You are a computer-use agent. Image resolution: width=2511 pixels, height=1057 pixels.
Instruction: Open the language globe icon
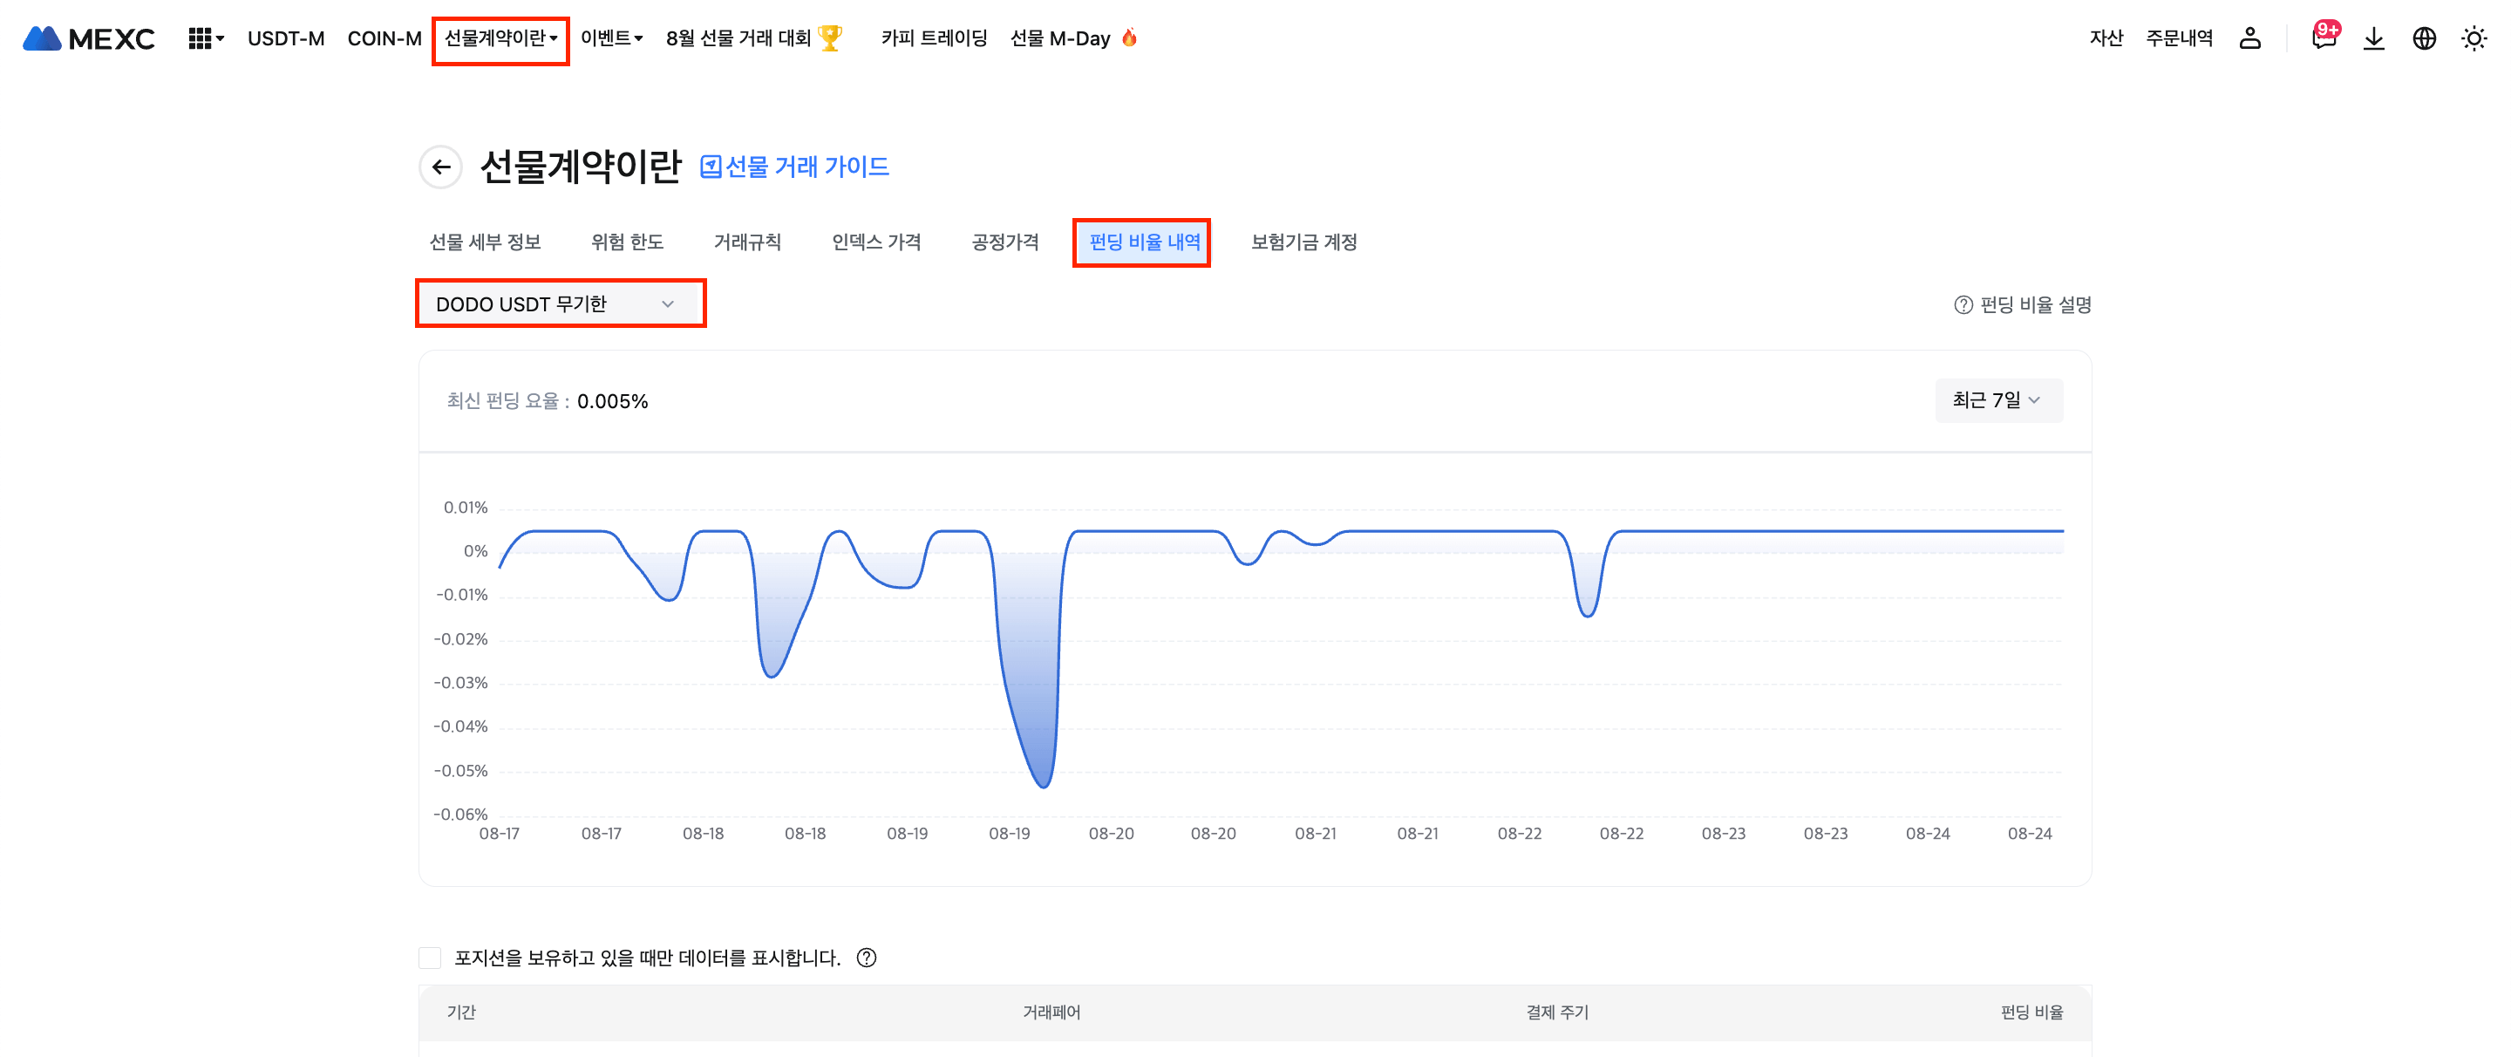2424,39
